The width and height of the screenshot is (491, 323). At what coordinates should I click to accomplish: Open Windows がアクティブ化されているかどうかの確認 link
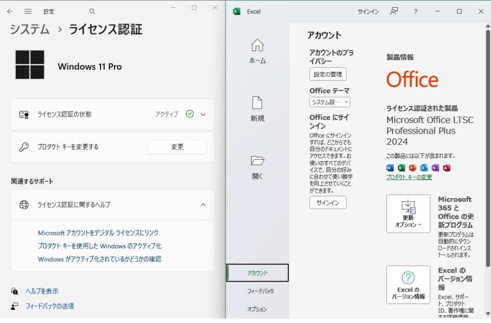[x=100, y=259]
